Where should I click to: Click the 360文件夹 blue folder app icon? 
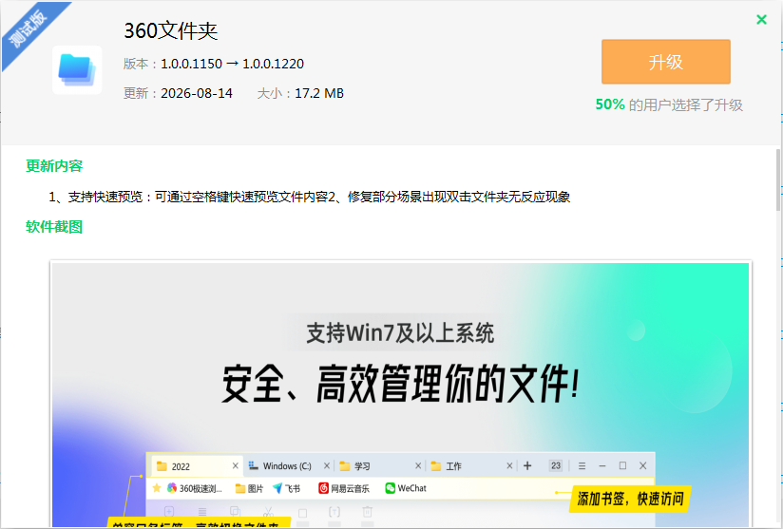click(77, 70)
